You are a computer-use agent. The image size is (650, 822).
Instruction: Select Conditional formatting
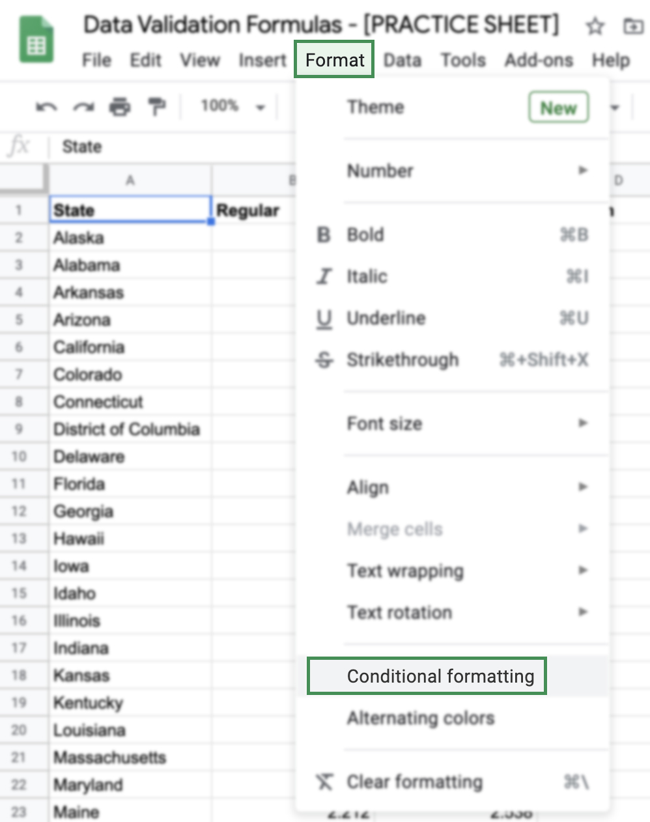click(426, 676)
